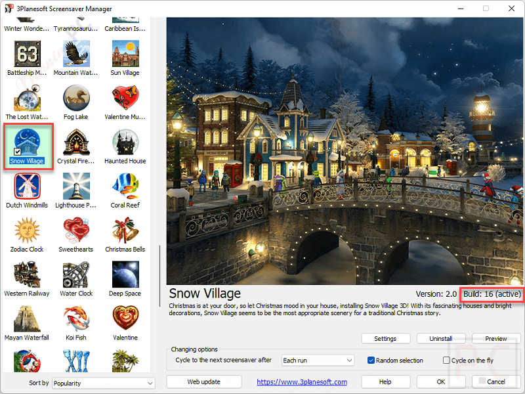
Task: Click the Build: 16 (active) text
Action: (492, 294)
